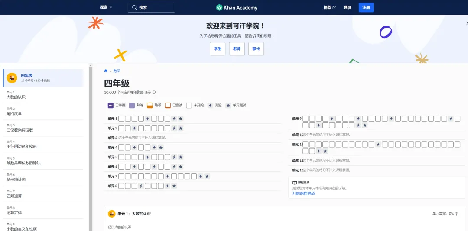Open the star unit test in 单元 11 row
The height and width of the screenshot is (231, 468).
pos(325,151)
